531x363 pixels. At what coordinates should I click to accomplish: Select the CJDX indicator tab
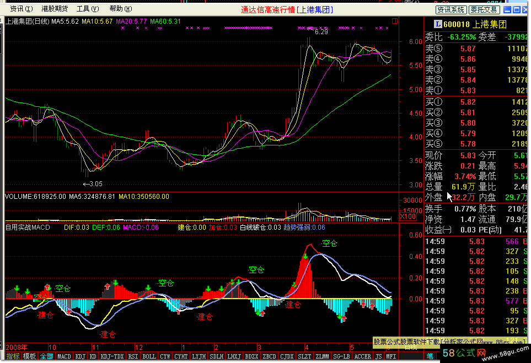coord(287,356)
